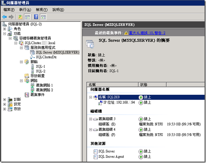The height and width of the screenshot is (163, 206).
Task: Expand the 診斷 tree node
Action: click(5, 100)
